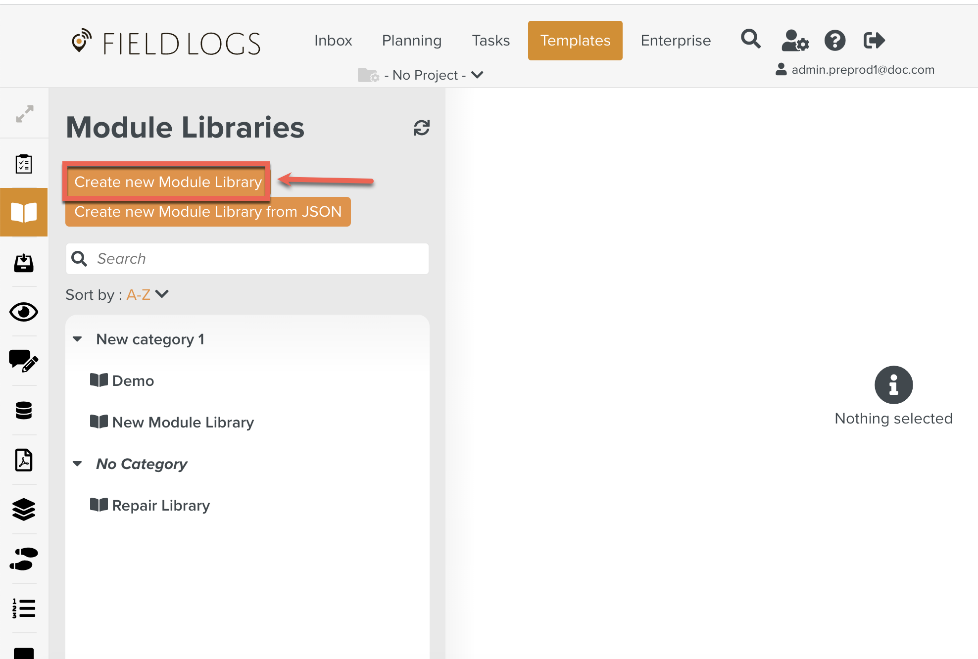This screenshot has height=659, width=978.
Task: Collapse the No Category group
Action: [x=78, y=463]
